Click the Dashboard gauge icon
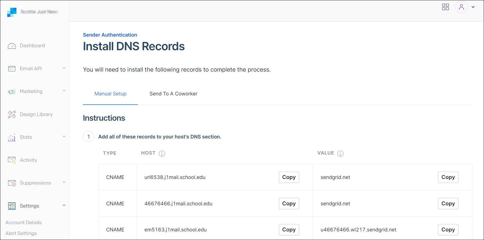 click(12, 46)
